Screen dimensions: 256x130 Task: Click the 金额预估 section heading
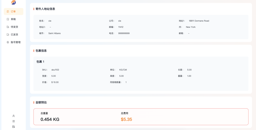[x=41, y=102]
